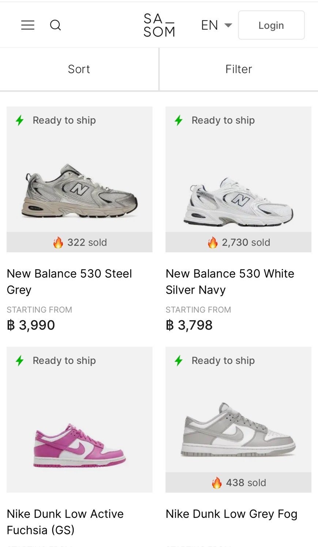This screenshot has height=547, width=318.
Task: Open the hamburger menu
Action: point(28,25)
